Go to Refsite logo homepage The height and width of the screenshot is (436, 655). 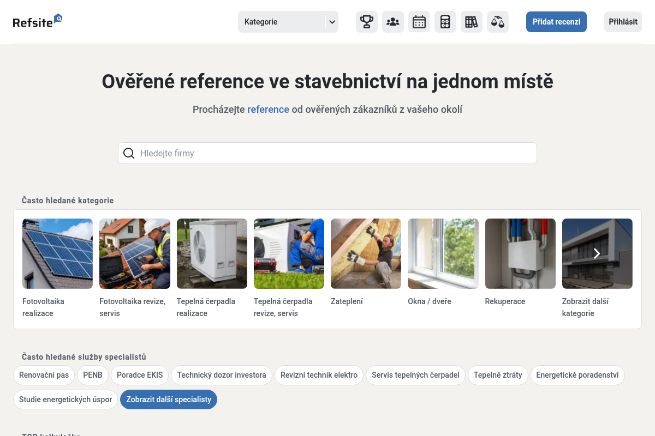pyautogui.click(x=38, y=21)
